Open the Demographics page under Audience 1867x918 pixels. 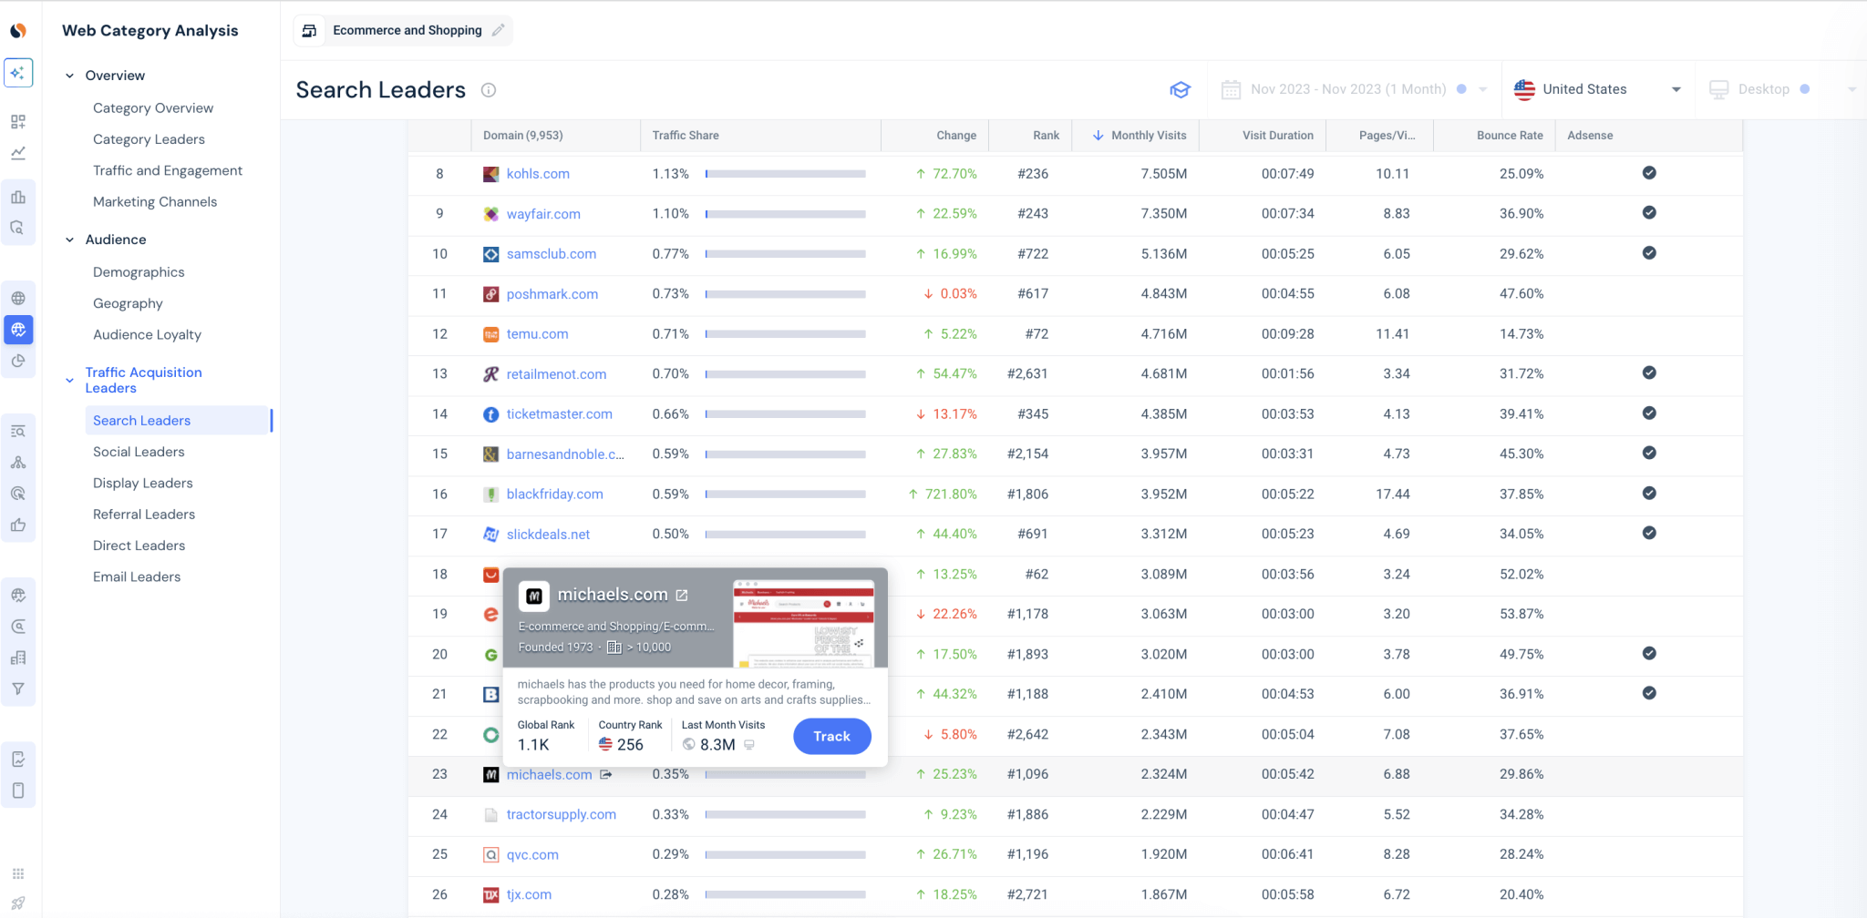click(x=139, y=271)
